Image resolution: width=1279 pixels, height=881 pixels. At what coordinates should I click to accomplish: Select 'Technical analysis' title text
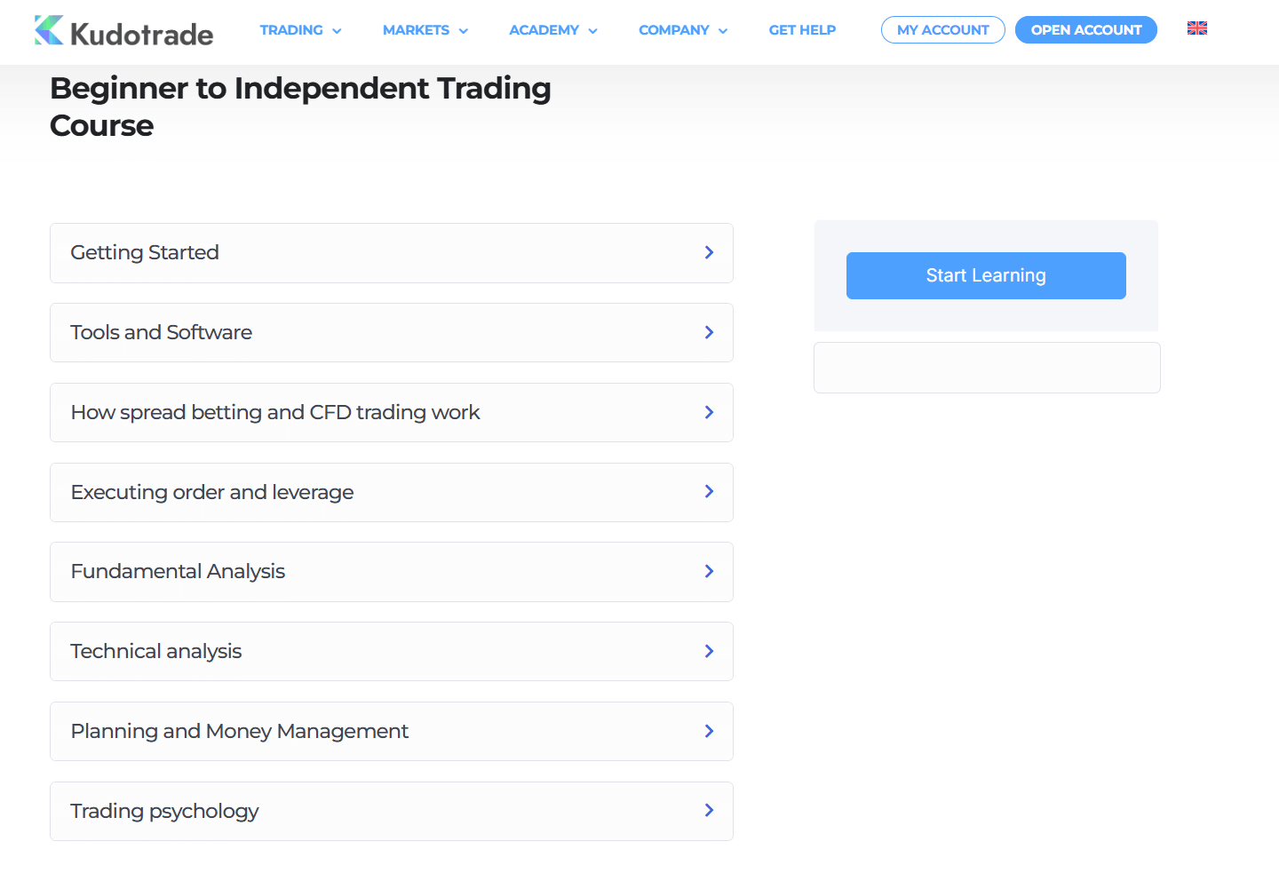[x=156, y=651]
